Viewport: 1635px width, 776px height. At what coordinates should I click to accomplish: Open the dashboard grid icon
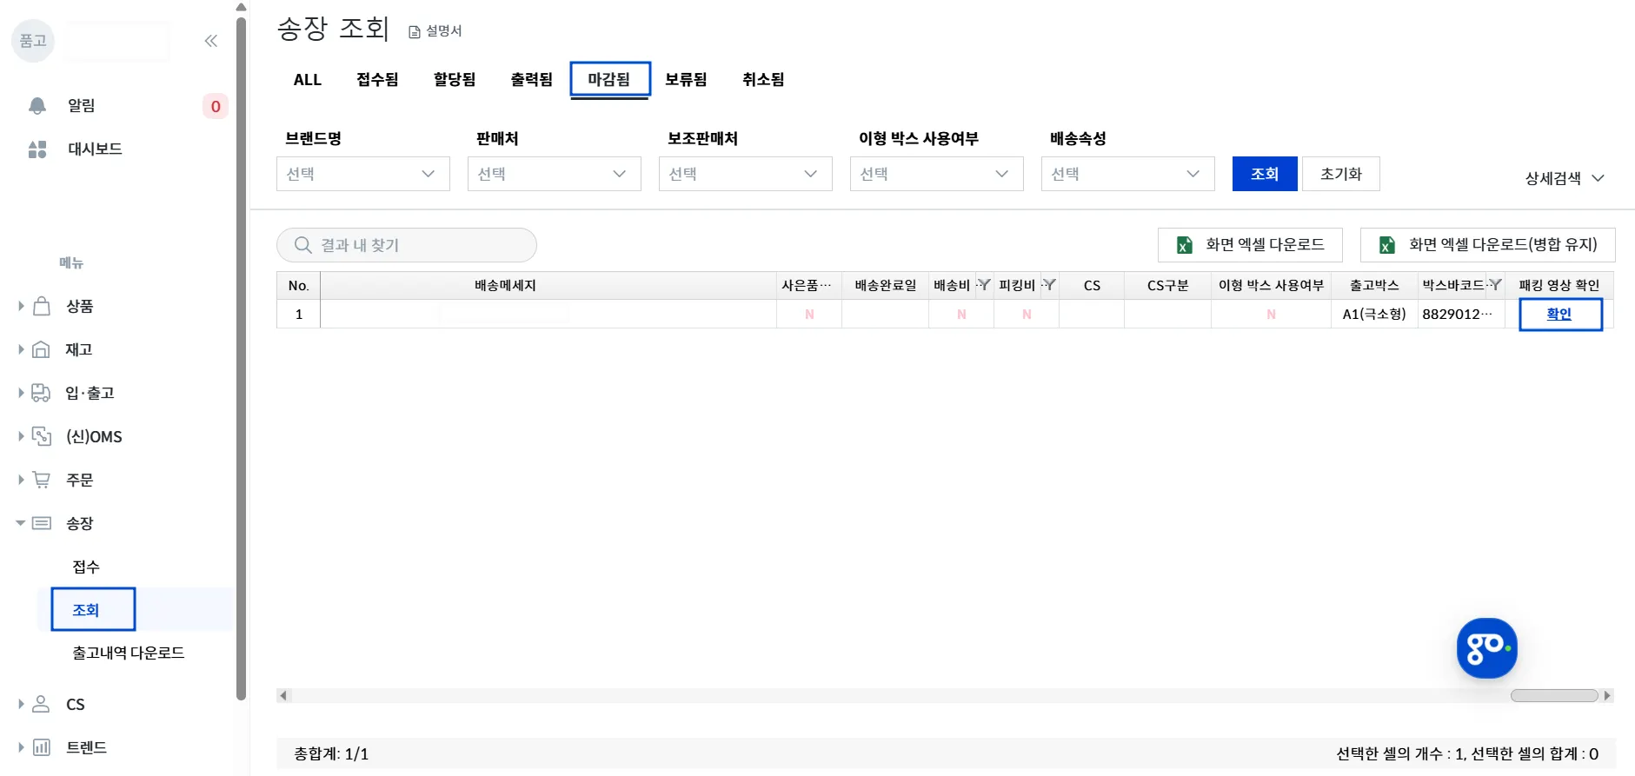click(x=37, y=149)
